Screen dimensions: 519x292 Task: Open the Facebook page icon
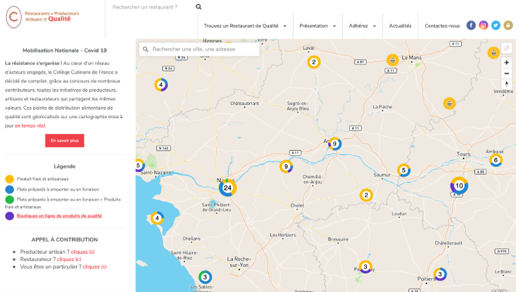click(471, 25)
